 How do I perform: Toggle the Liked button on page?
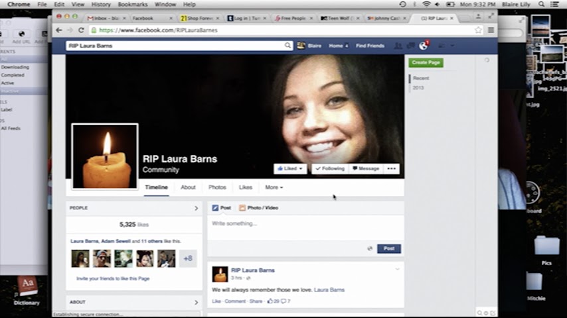(x=290, y=169)
